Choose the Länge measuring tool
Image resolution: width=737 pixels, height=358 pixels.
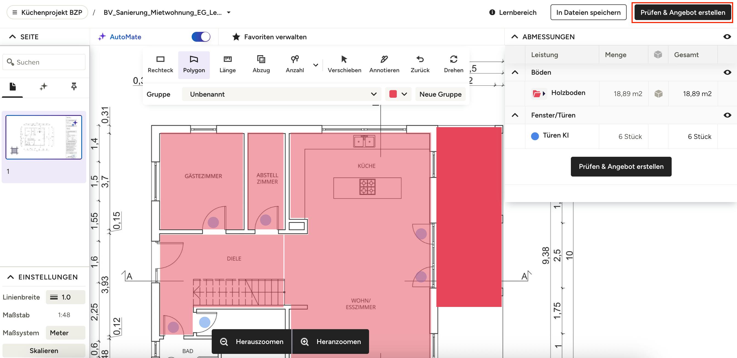click(x=227, y=65)
